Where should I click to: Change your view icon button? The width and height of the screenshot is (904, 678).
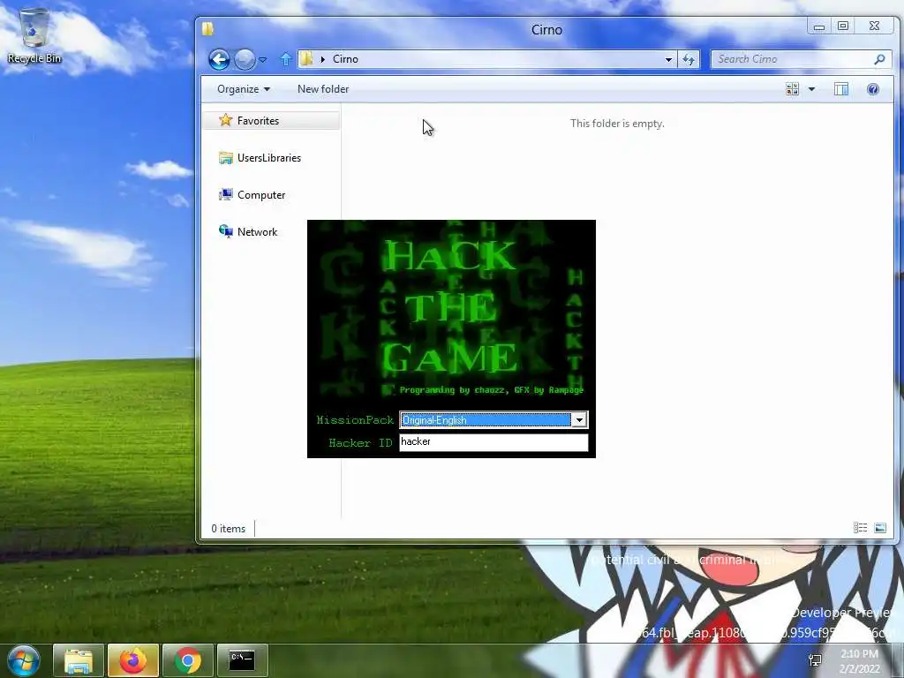tap(793, 89)
